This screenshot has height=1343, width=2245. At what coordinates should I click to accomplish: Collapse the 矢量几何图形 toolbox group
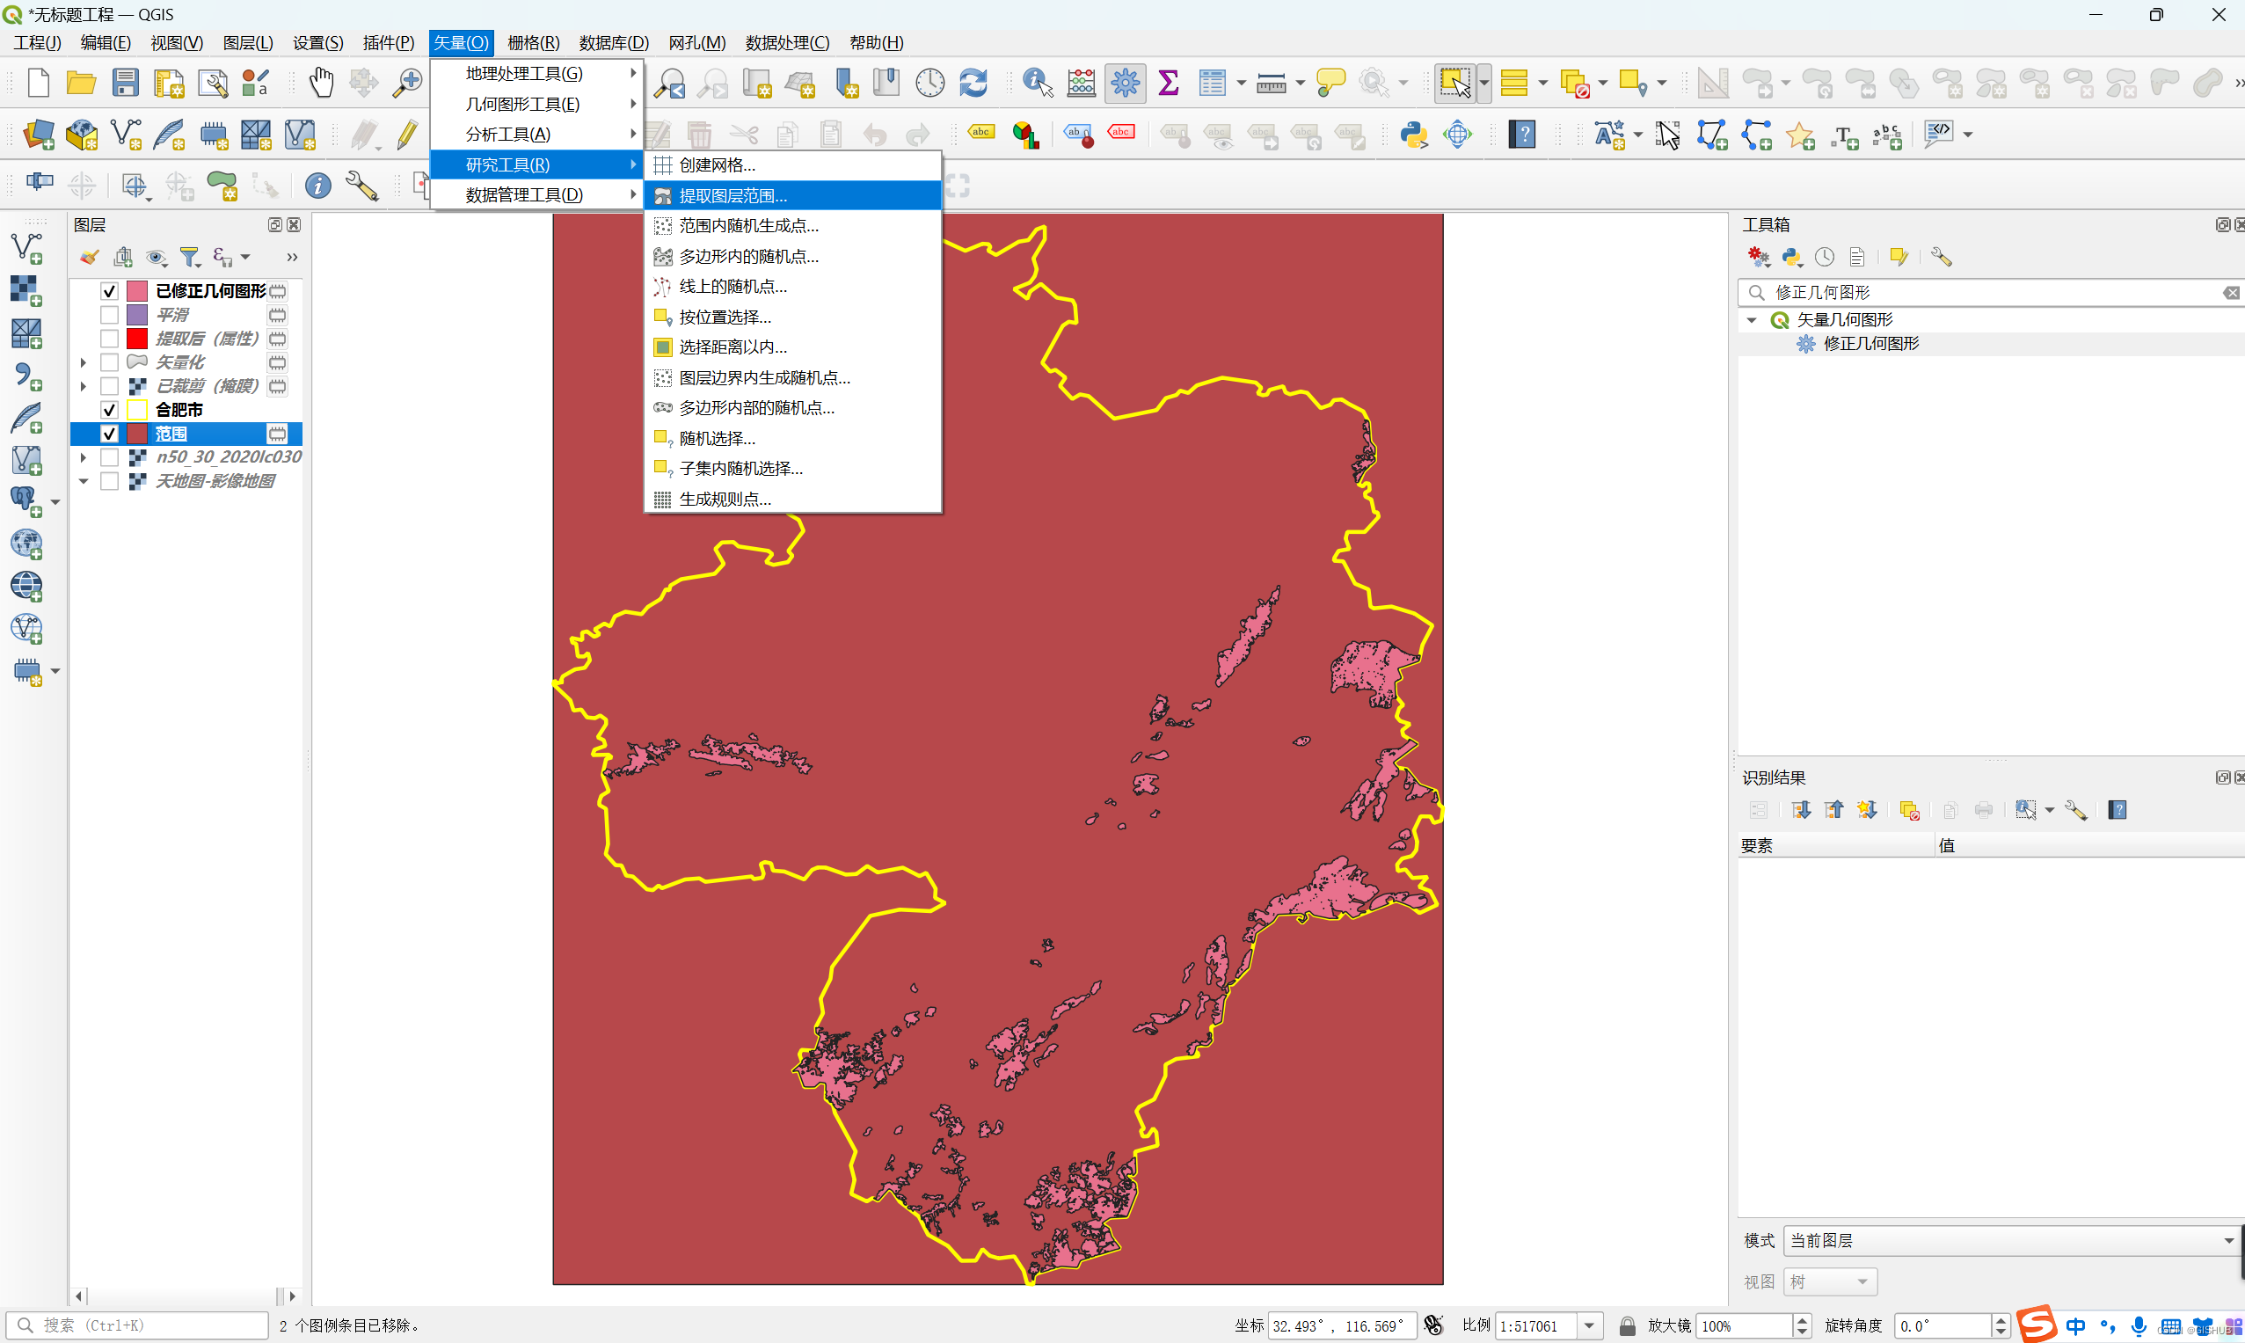(1752, 320)
